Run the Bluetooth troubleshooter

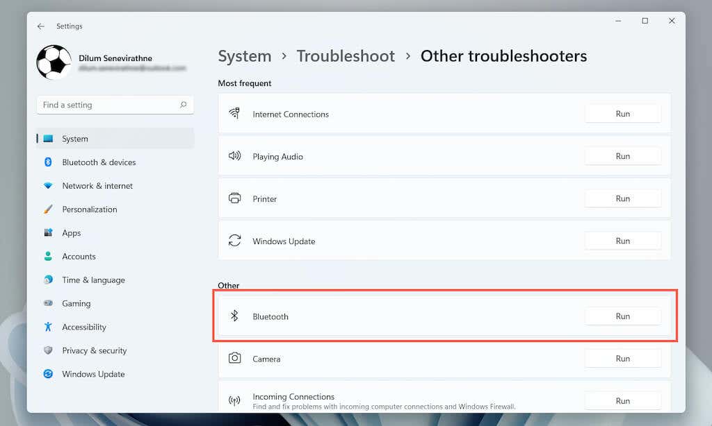coord(622,316)
